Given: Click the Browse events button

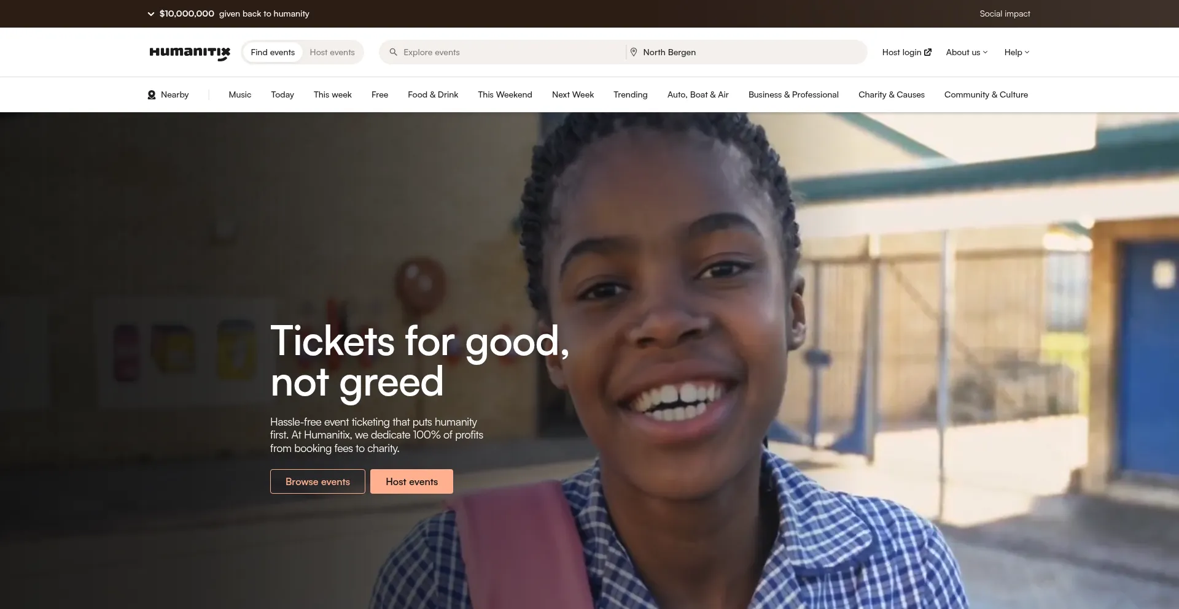Looking at the screenshot, I should coord(317,481).
